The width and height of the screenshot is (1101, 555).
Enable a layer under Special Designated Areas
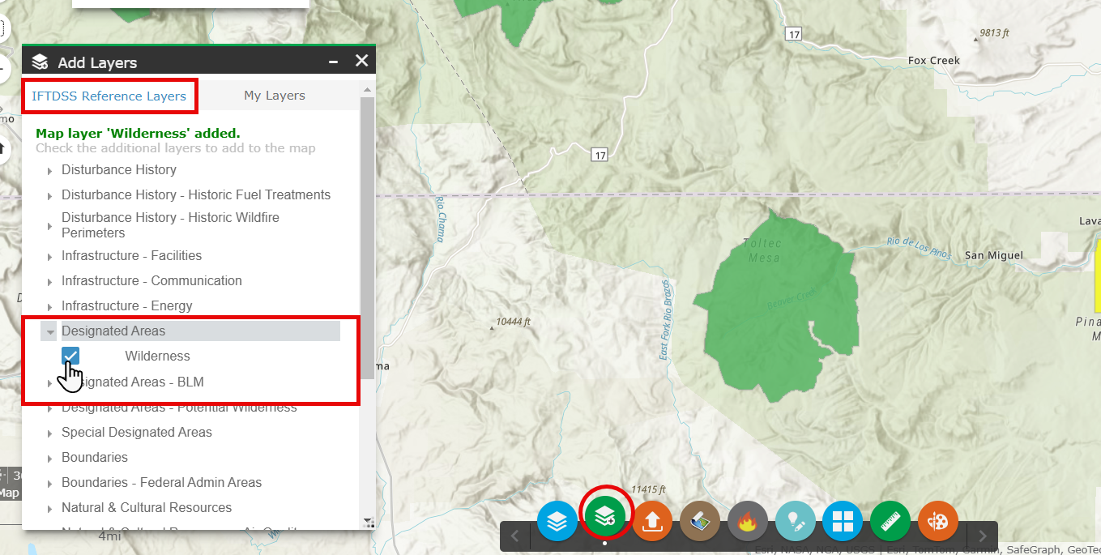coord(49,432)
